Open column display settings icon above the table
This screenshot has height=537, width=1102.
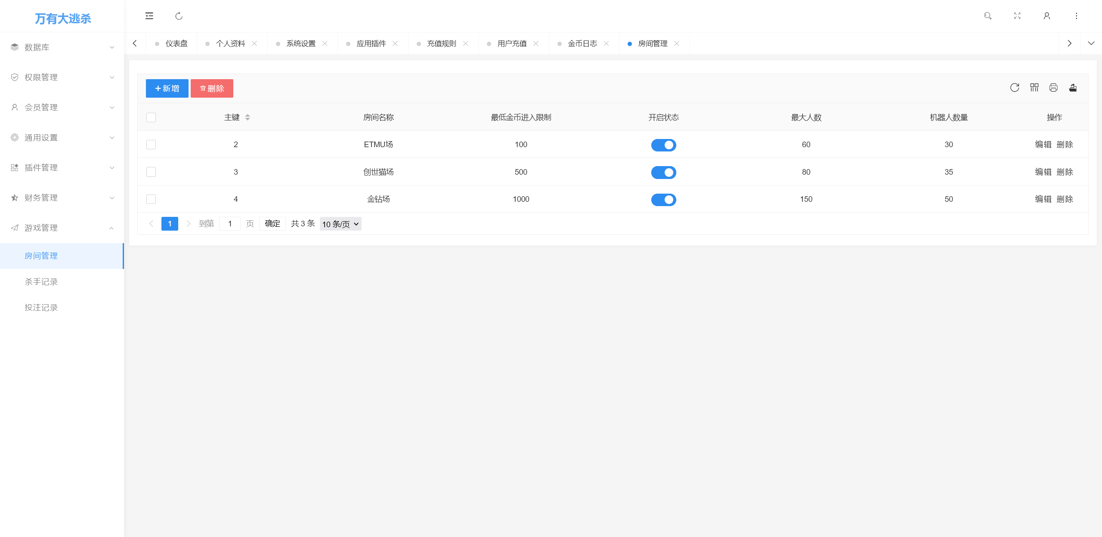tap(1034, 88)
